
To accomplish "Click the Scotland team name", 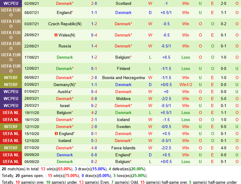I will pyautogui.click(x=123, y=3).
